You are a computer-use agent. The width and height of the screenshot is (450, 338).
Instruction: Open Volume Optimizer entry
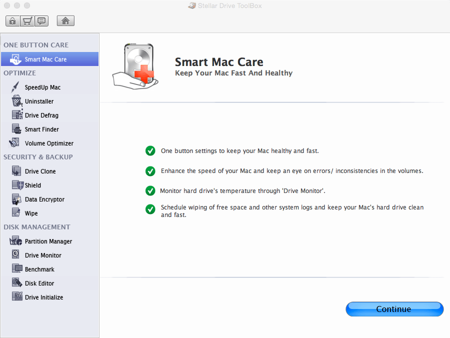coord(49,143)
